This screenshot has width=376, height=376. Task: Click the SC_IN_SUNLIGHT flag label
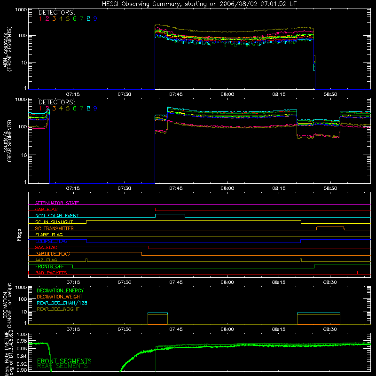click(x=54, y=222)
